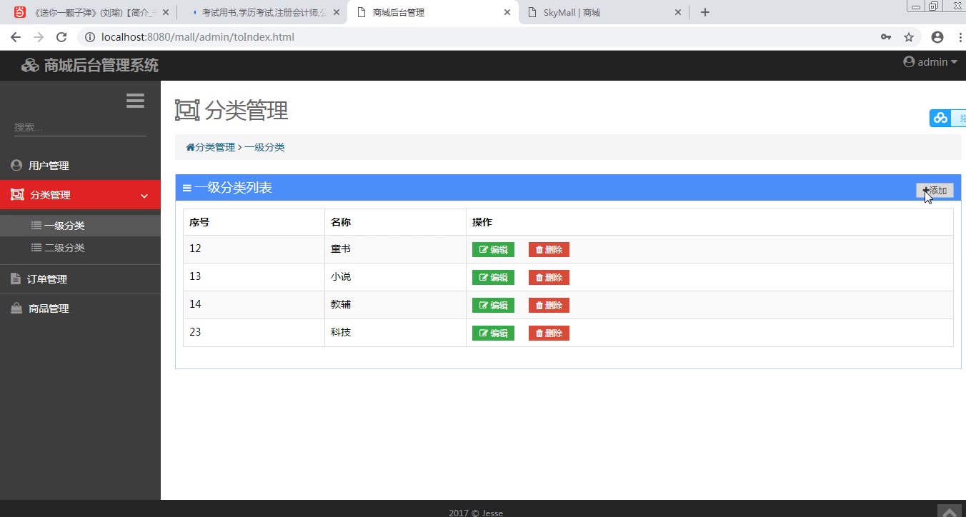Open the browser profile icon
Viewport: 966px width, 517px height.
[x=937, y=37]
